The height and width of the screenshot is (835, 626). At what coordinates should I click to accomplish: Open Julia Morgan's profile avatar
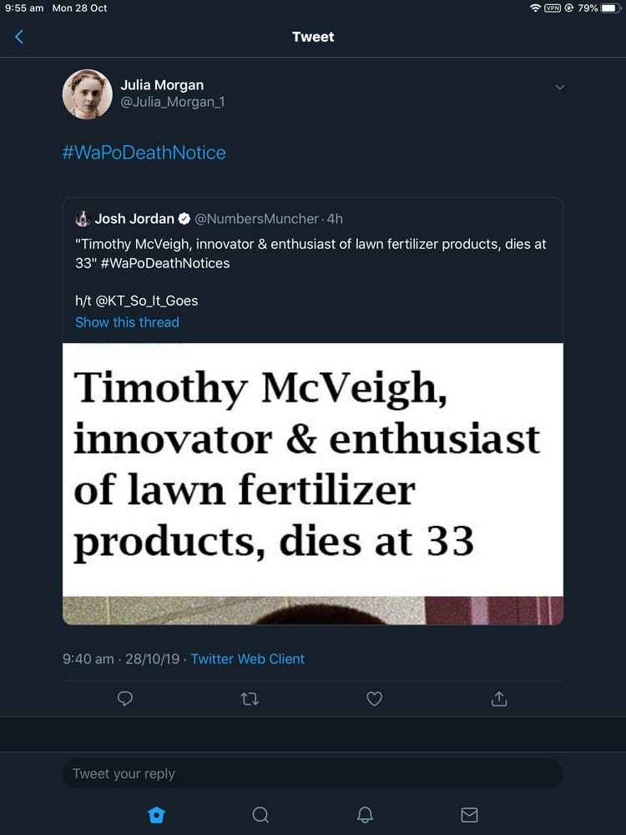[x=87, y=94]
